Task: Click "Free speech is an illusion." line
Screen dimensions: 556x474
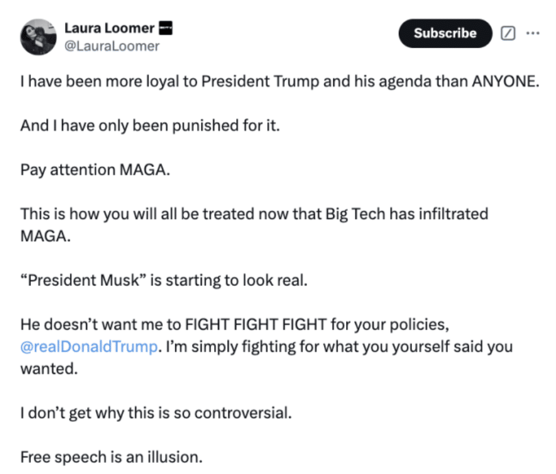Action: click(x=111, y=457)
